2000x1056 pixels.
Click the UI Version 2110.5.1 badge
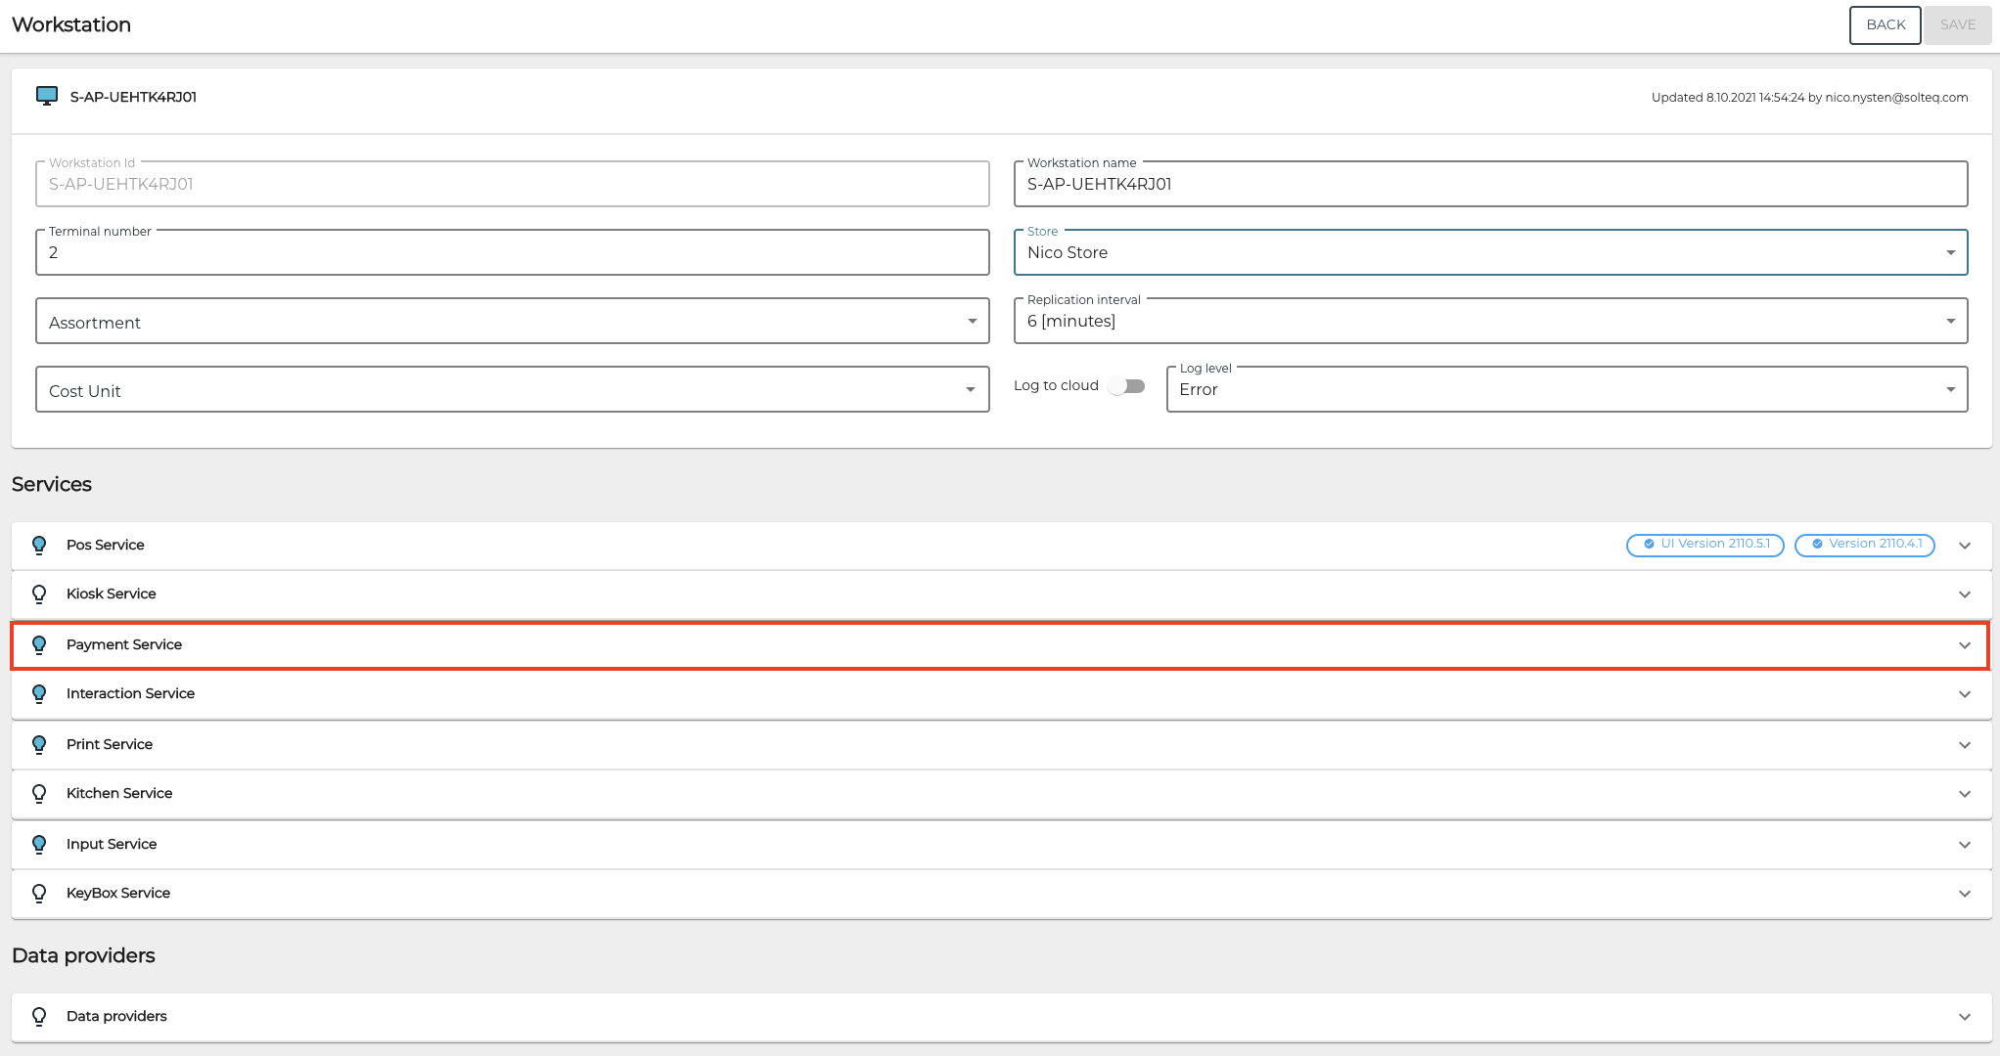click(1705, 545)
